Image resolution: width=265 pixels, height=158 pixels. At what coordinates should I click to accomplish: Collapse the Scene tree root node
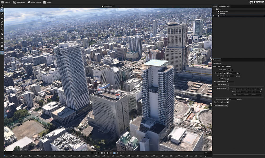(215, 9)
